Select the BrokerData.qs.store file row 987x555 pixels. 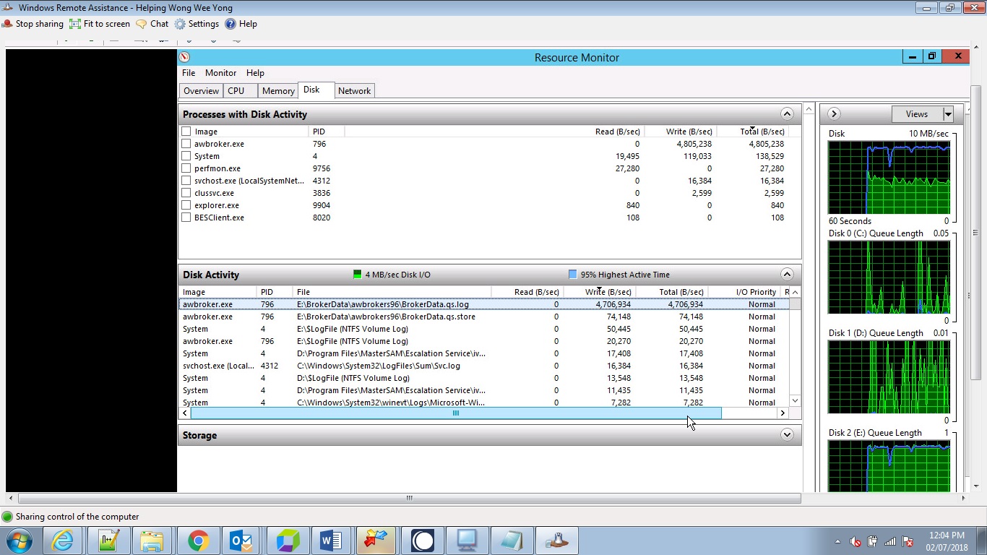[x=483, y=317]
